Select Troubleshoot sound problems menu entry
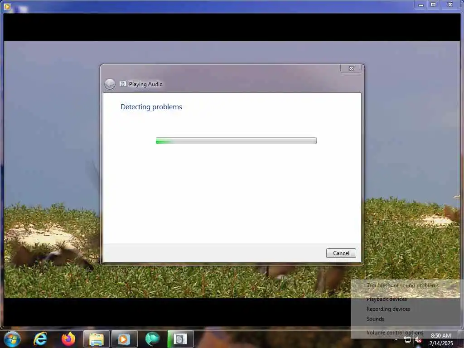The image size is (464, 348). 402,285
